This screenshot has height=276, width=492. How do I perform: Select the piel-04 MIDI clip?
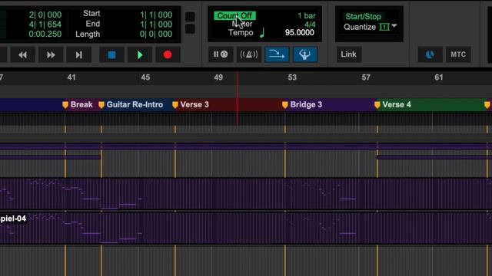pyautogui.click(x=246, y=228)
